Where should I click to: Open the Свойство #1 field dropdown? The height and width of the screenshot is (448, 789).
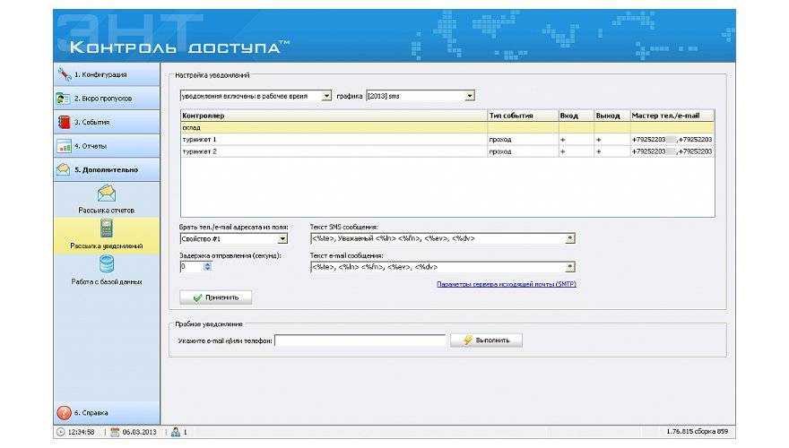point(282,239)
